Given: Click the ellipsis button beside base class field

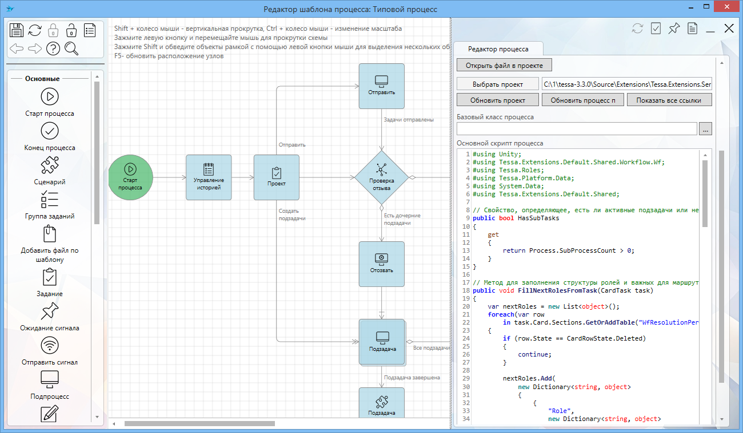Looking at the screenshot, I should coord(705,129).
